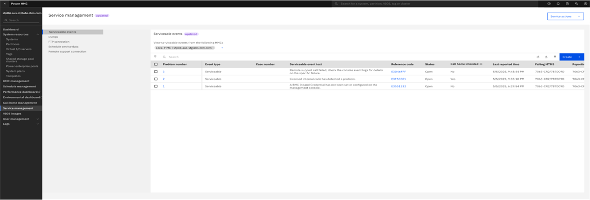Open the Dumps tab
Image resolution: width=590 pixels, height=200 pixels.
(x=53, y=37)
